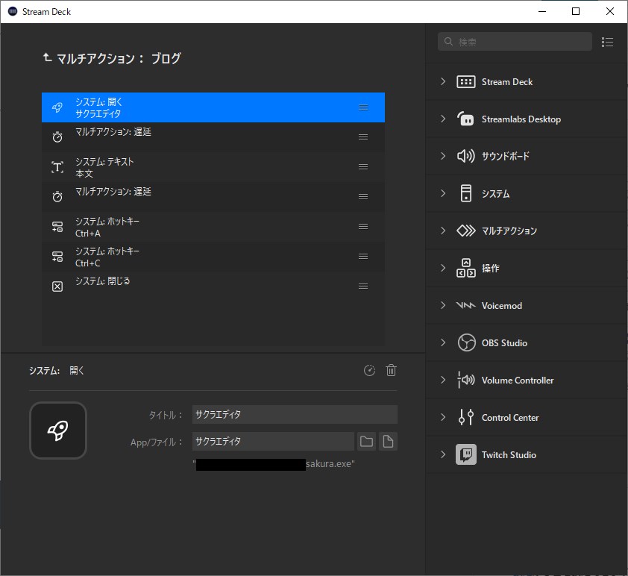Click the timer icon of the first 遅延 row
The width and height of the screenshot is (628, 576).
pyautogui.click(x=57, y=137)
